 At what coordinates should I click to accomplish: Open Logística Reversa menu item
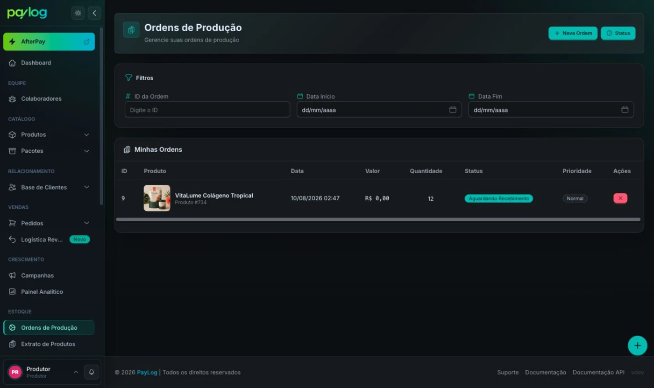tap(49, 240)
